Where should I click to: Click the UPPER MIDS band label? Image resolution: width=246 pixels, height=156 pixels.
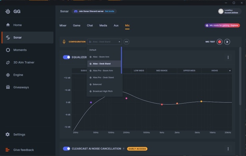coord(189,70)
